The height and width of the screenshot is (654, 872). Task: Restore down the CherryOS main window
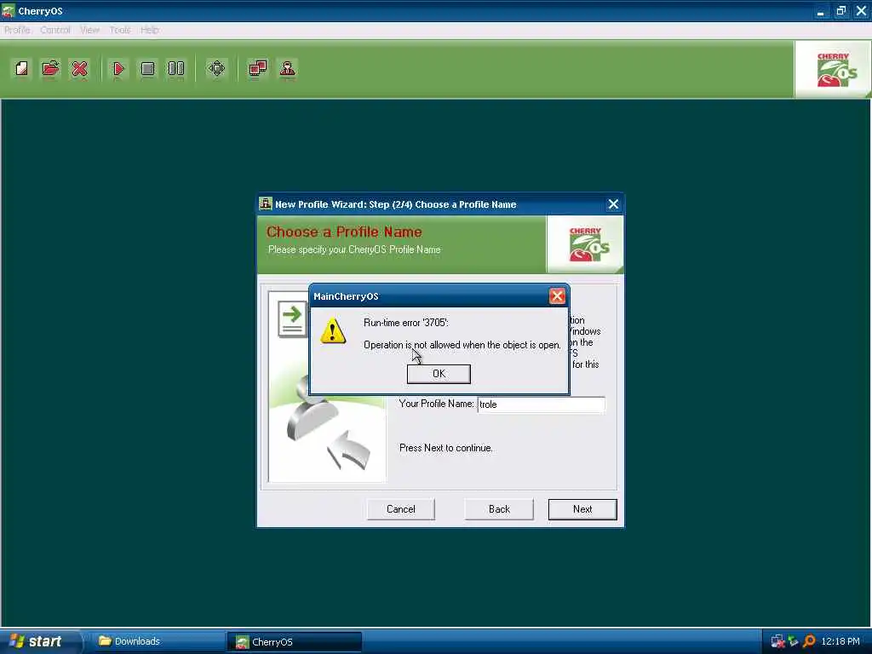pyautogui.click(x=840, y=10)
